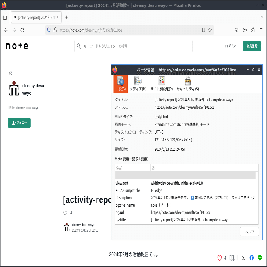
Task: Click the green フォロー button
Action: pos(19,123)
